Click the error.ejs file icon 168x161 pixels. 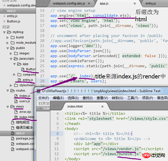click(x=16, y=112)
